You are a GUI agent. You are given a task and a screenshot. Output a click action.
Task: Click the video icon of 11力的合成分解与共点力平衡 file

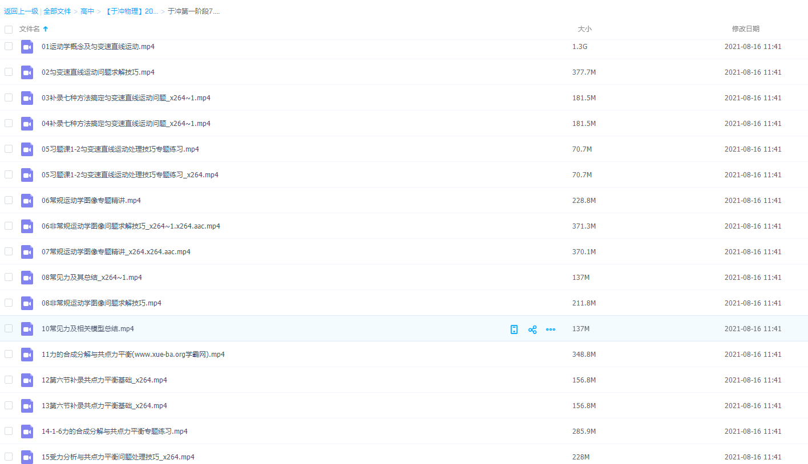click(27, 355)
